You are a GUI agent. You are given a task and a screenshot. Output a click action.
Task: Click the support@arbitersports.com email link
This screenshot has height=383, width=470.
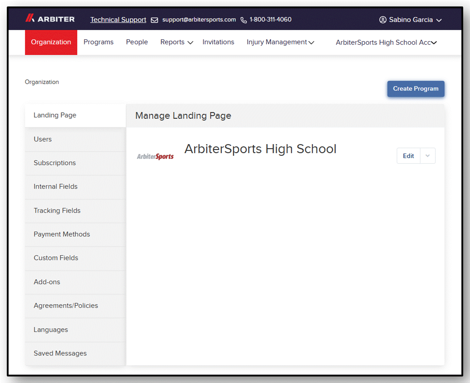pos(199,20)
